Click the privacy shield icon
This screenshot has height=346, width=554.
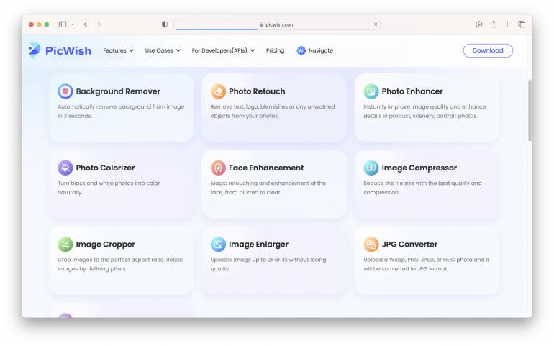pos(165,24)
